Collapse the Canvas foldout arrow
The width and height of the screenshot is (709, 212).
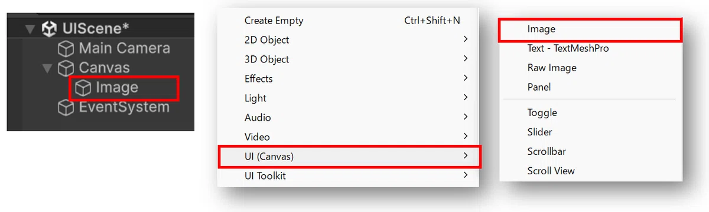[x=47, y=68]
